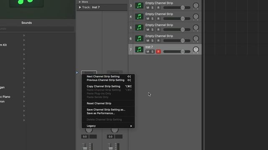268x150 pixels.
Task: Select the Inst 7 track name
Action: [x=149, y=47]
